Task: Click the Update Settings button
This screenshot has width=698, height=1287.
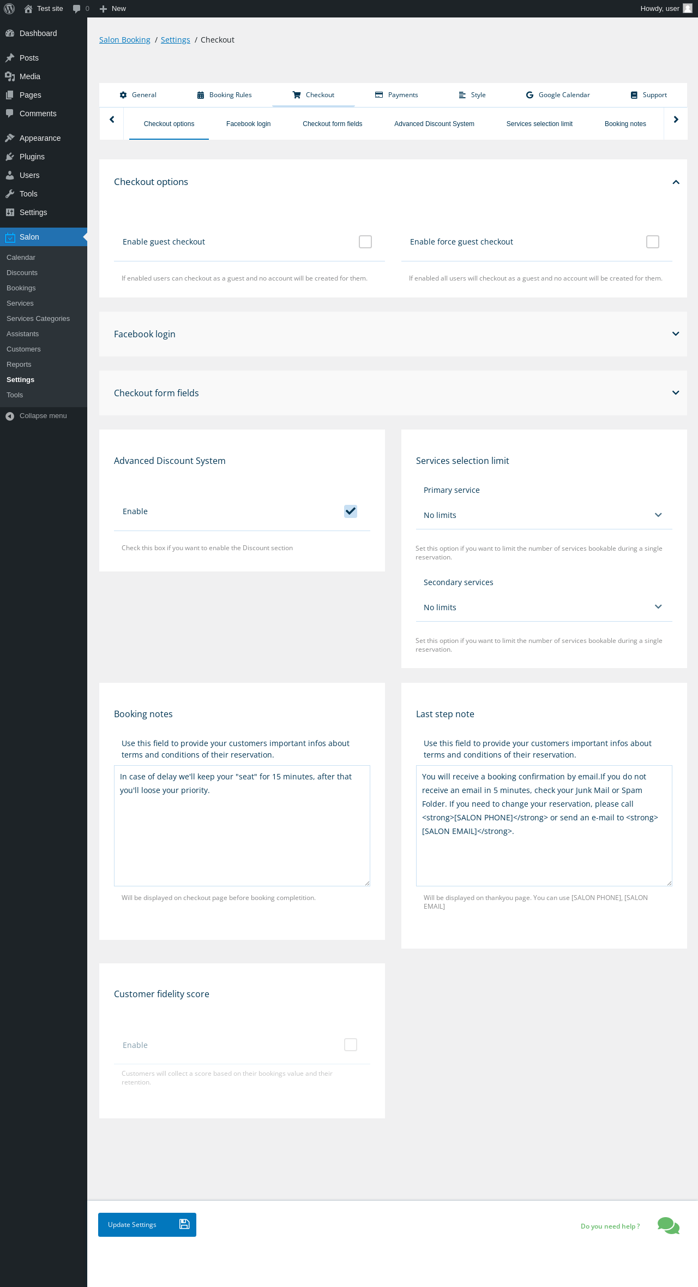Action: pyautogui.click(x=147, y=1225)
